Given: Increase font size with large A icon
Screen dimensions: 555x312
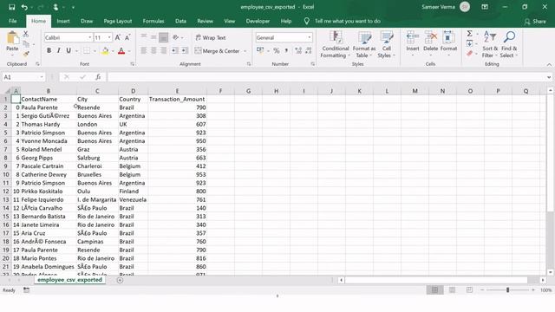Looking at the screenshot, I should point(118,37).
